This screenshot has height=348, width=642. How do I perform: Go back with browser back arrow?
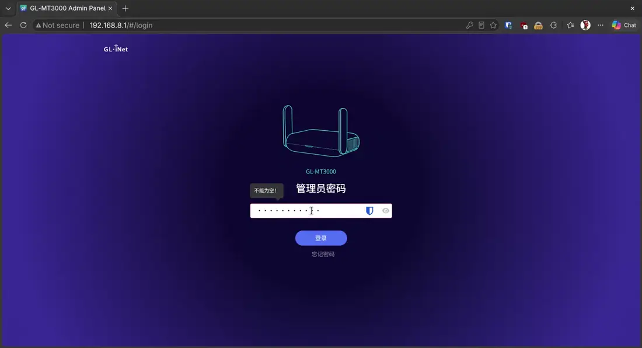[8, 25]
